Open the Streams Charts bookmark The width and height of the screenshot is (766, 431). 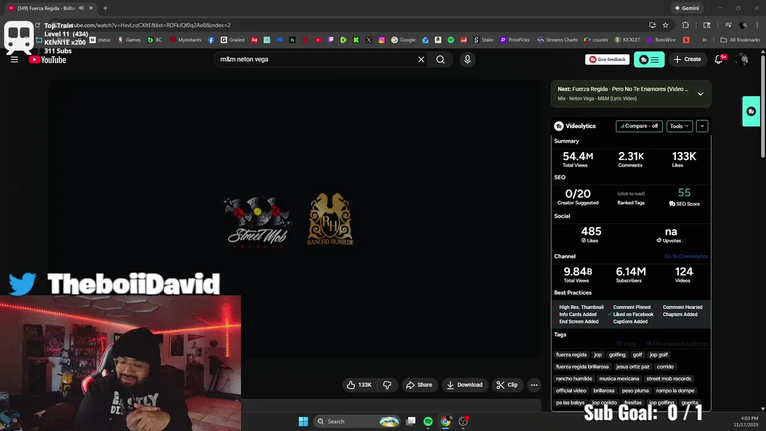pos(557,40)
